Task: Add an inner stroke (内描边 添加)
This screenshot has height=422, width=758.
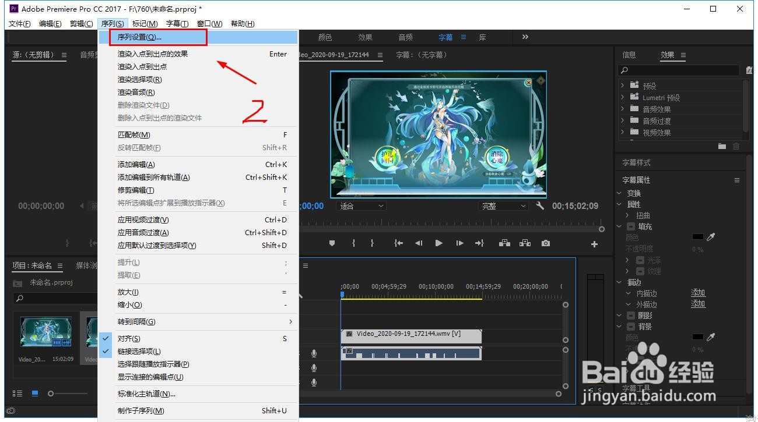Action: (x=698, y=293)
